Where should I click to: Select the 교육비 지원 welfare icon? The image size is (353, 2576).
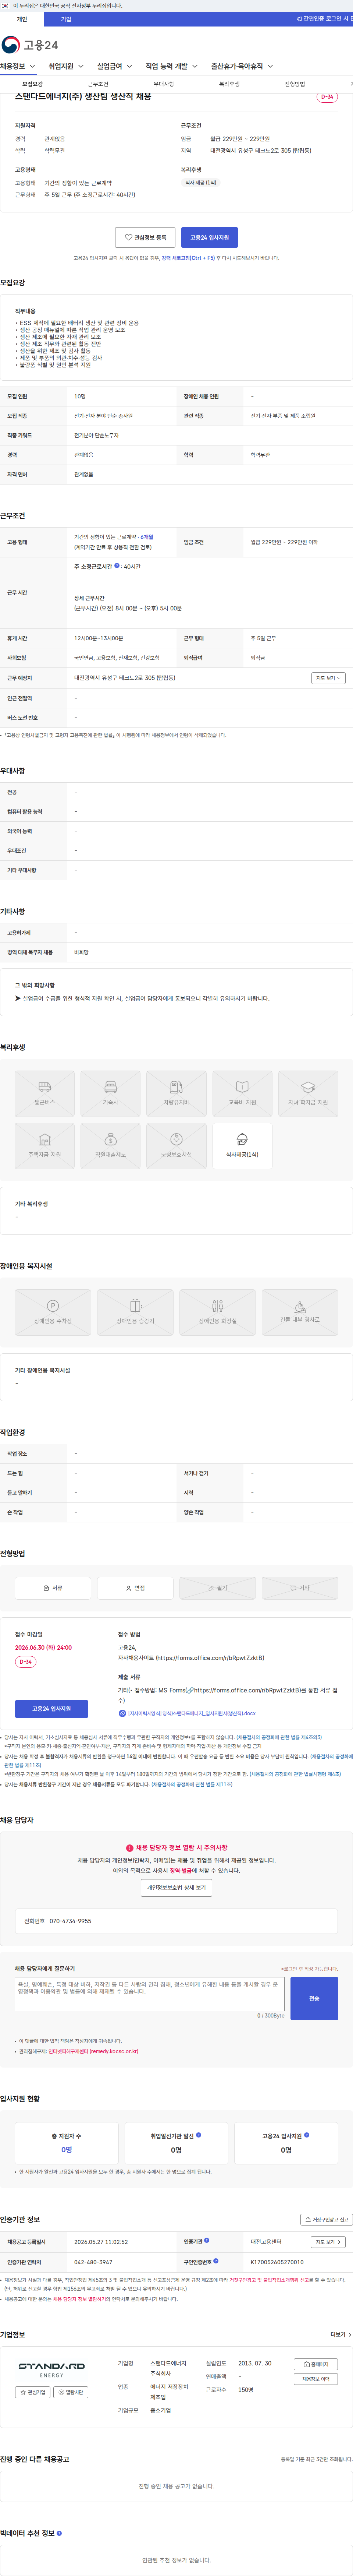[x=242, y=1094]
